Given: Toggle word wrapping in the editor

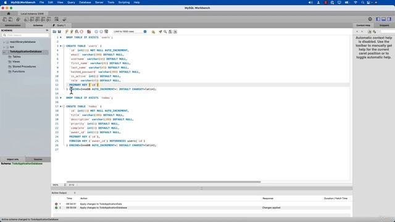Looking at the screenshot, I should pyautogui.click(x=175, y=31).
